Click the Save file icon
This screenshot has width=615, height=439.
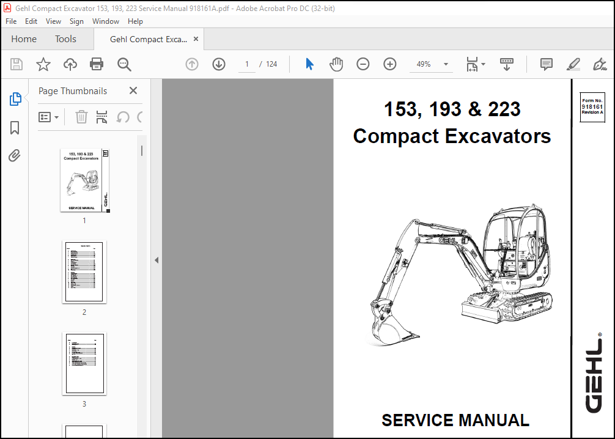pyautogui.click(x=17, y=64)
